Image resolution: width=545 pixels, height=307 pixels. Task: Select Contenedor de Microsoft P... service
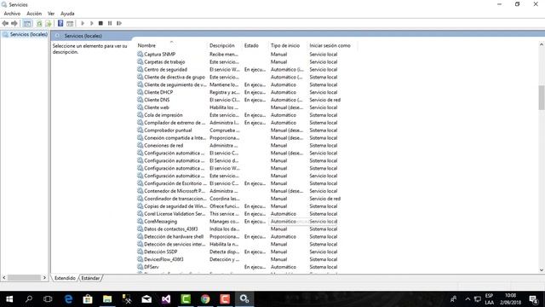174,191
